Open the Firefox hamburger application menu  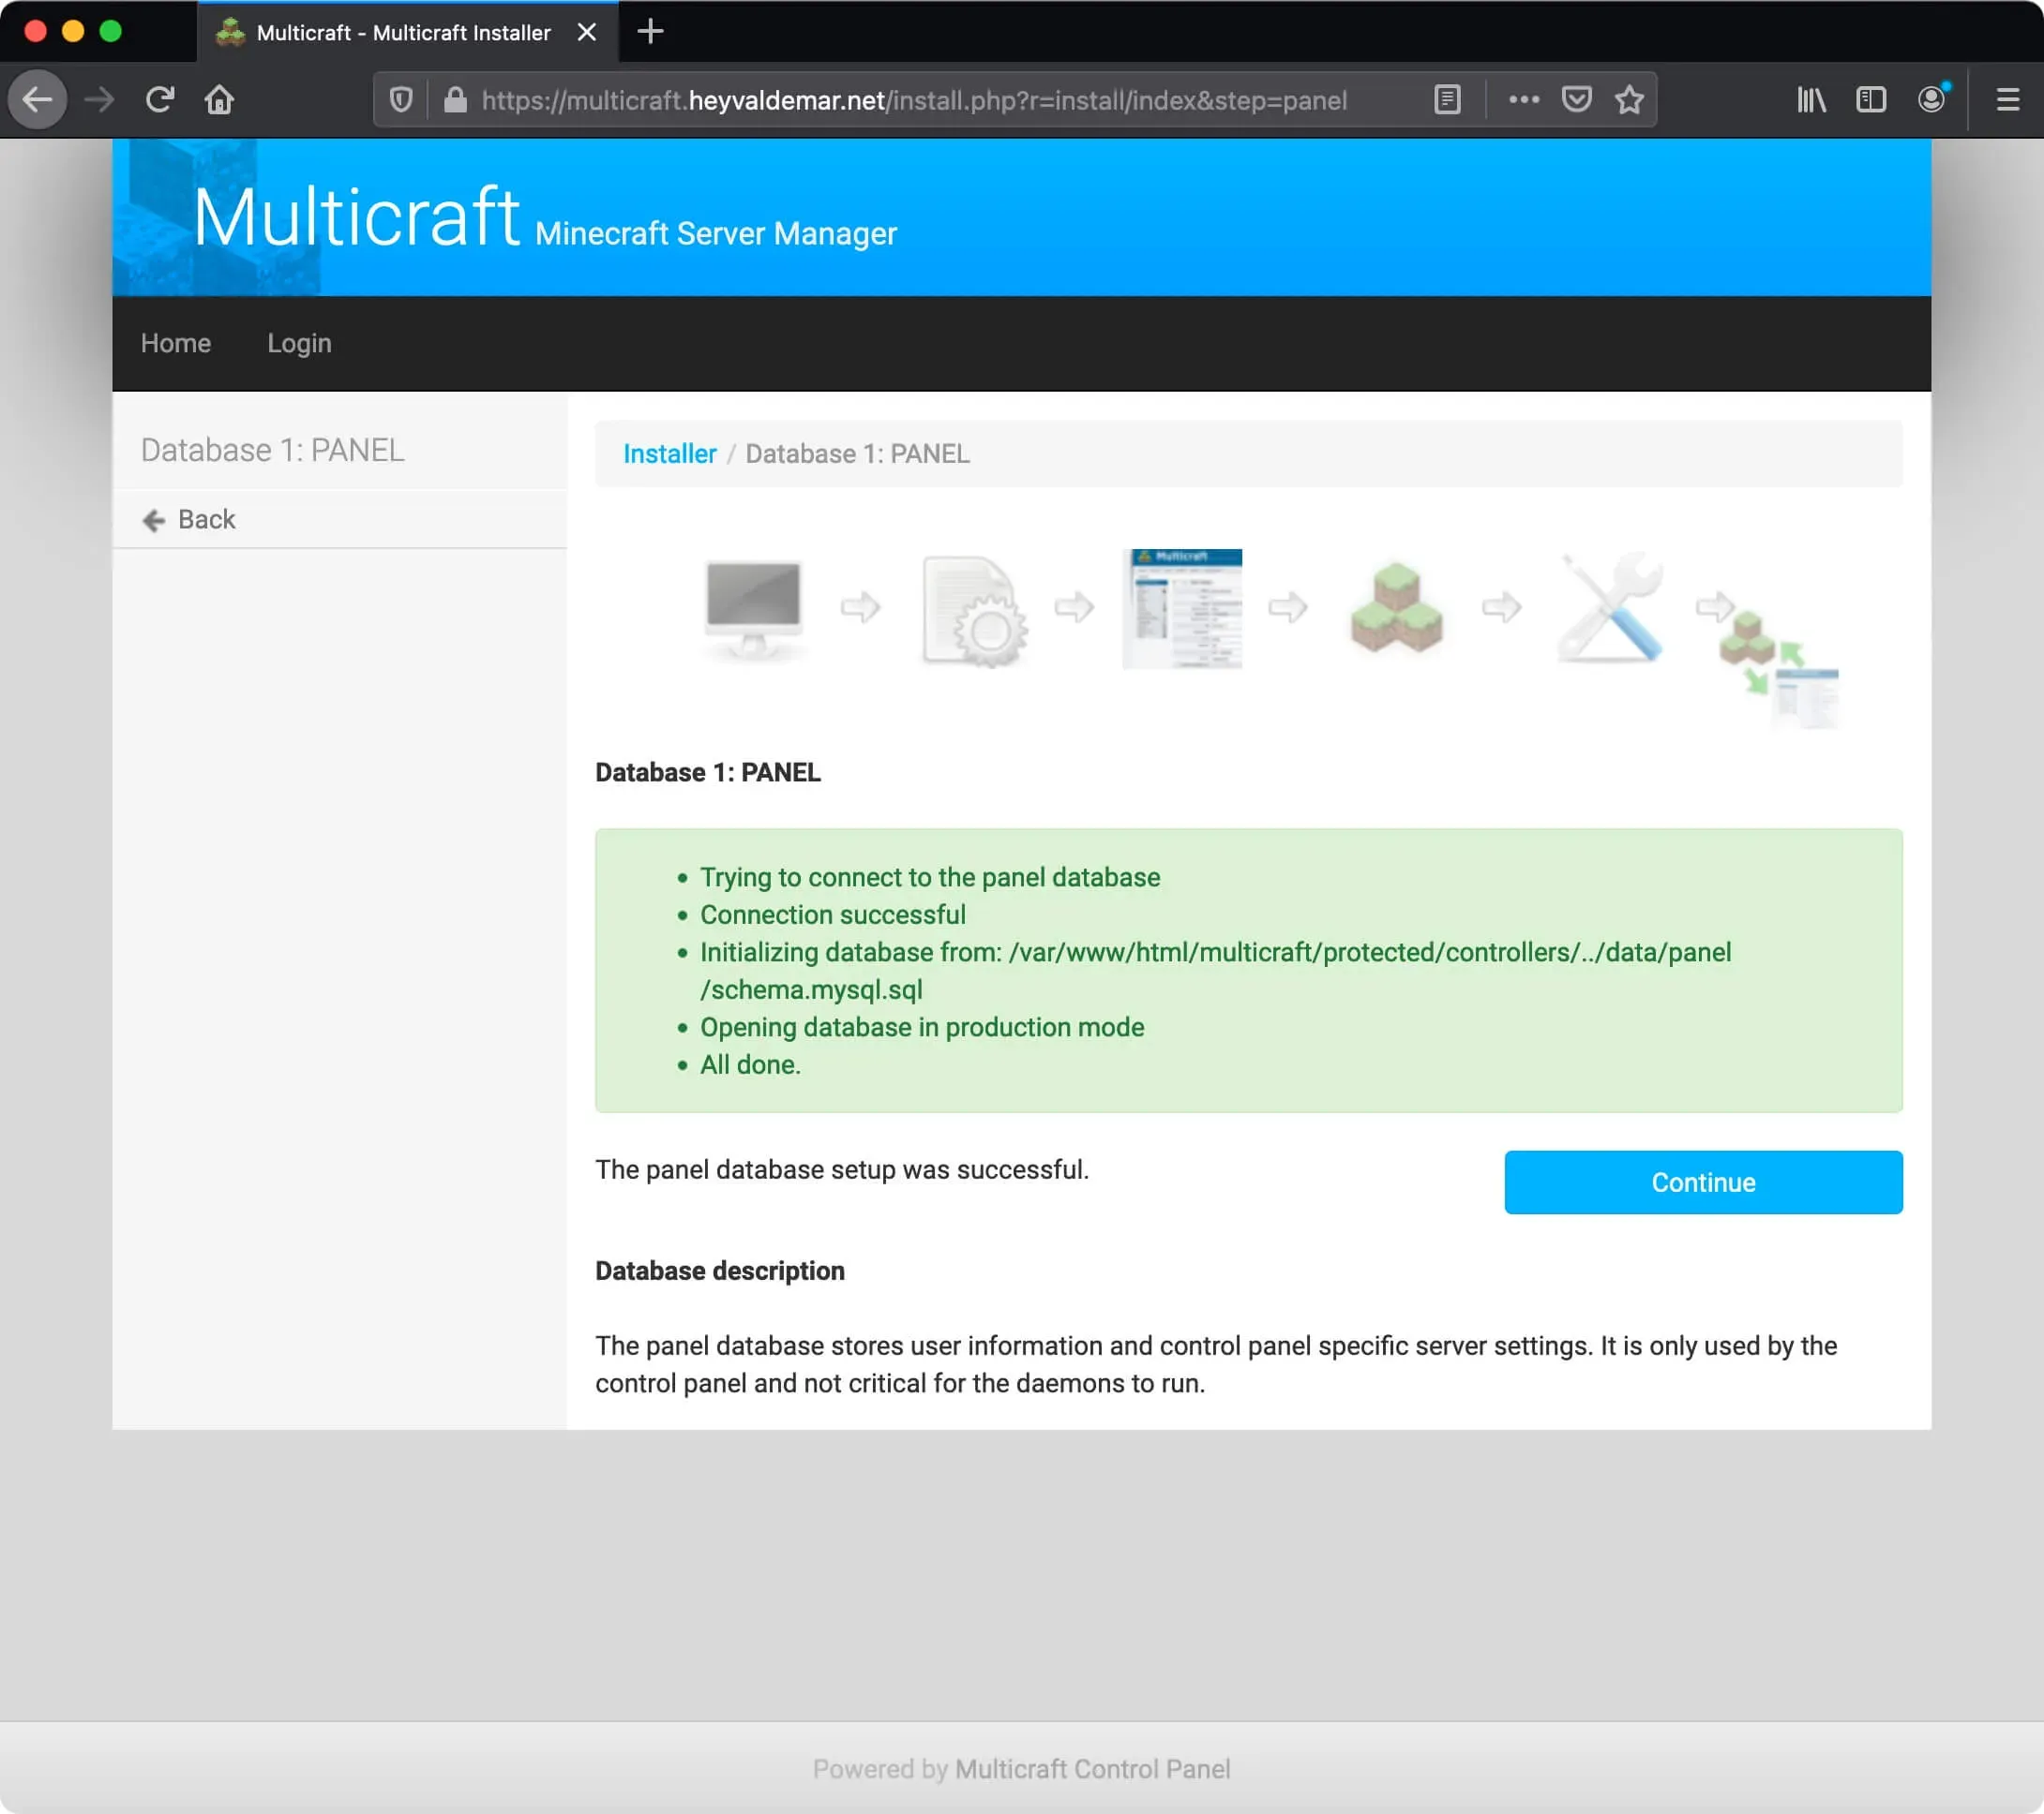click(2008, 100)
